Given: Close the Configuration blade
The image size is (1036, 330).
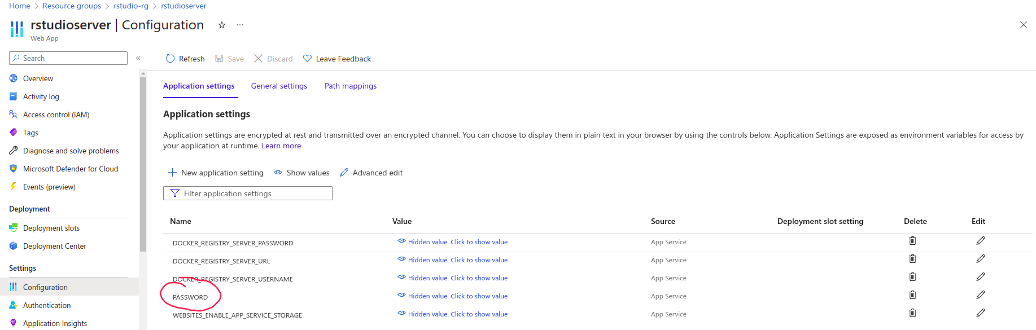Looking at the screenshot, I should click(x=1024, y=25).
